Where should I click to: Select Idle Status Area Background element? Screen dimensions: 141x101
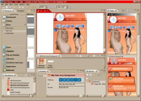[x=19, y=83]
